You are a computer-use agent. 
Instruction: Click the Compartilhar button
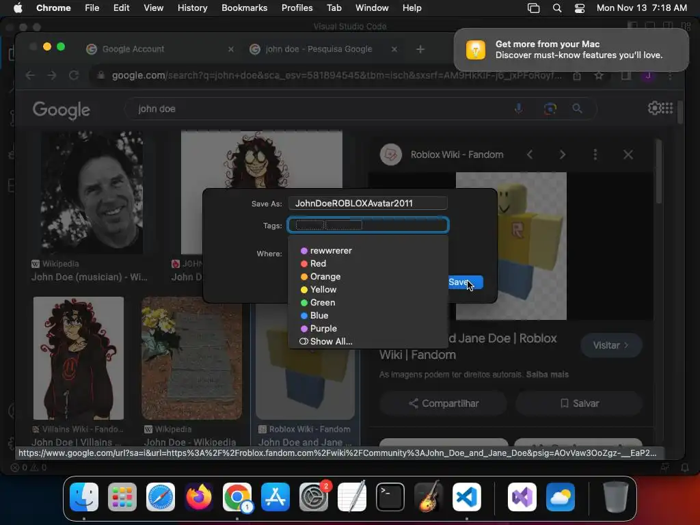click(x=443, y=403)
